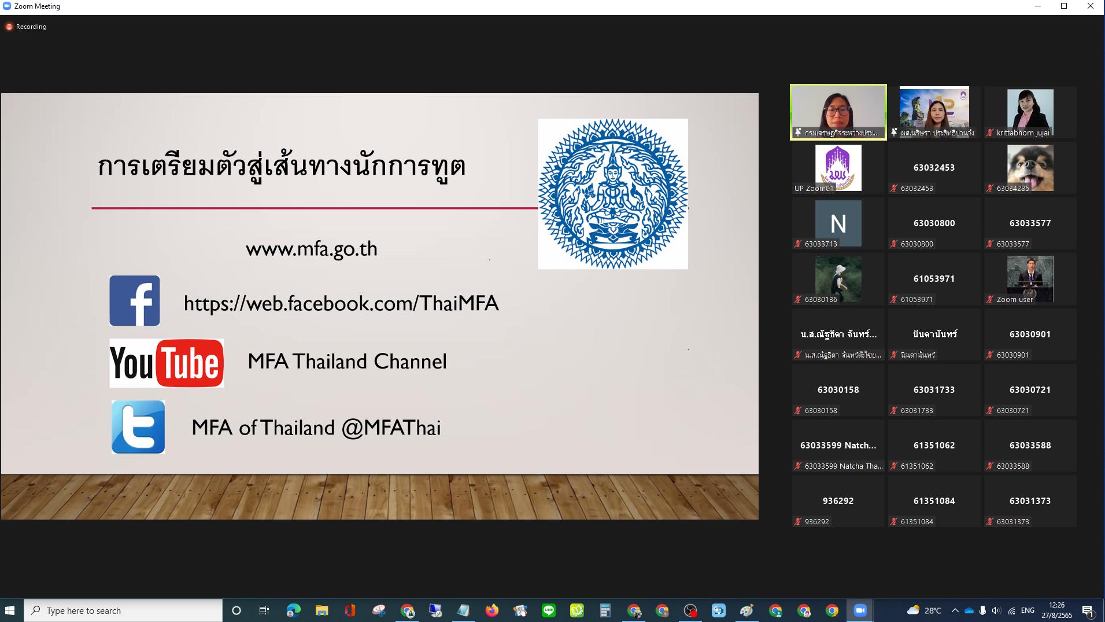Click the muted mic icon for krittabhorn jujai
Screen dimensions: 1105x622
(990, 133)
